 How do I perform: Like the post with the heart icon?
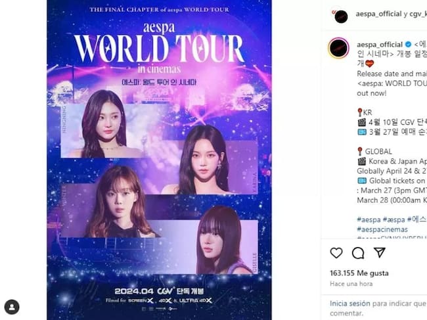click(x=336, y=253)
